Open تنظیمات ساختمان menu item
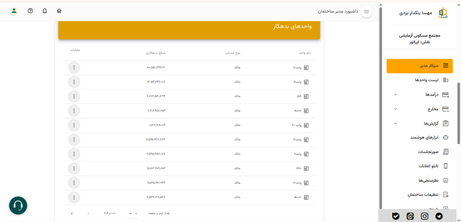 [420, 195]
